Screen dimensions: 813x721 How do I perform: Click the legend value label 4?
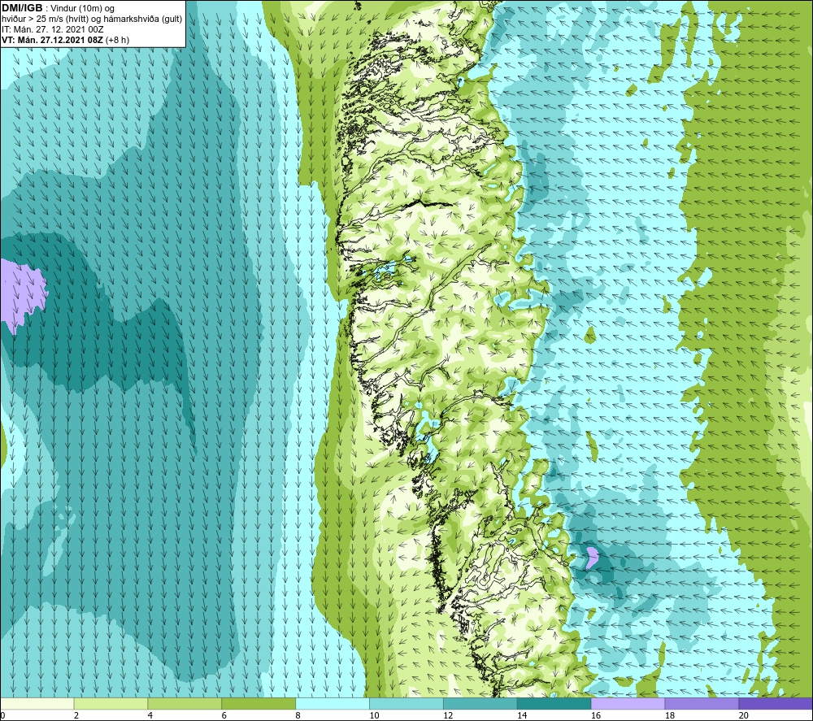click(x=150, y=715)
